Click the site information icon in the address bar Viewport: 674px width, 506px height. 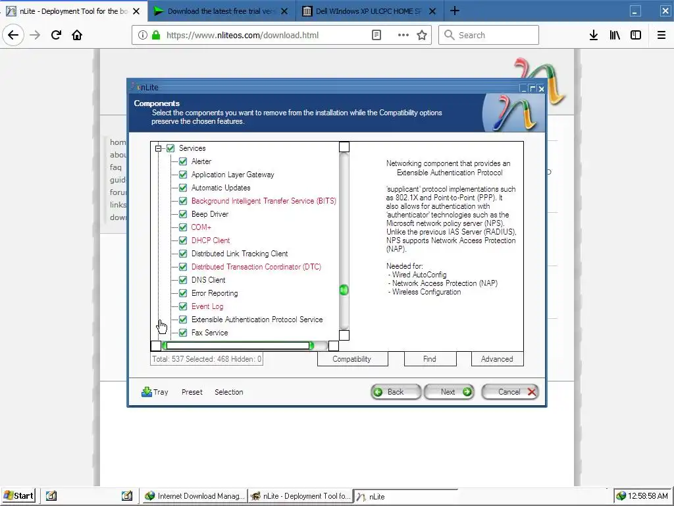coord(143,35)
